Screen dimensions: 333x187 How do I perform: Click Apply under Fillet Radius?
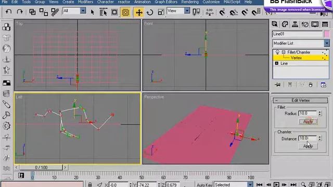coord(308,122)
